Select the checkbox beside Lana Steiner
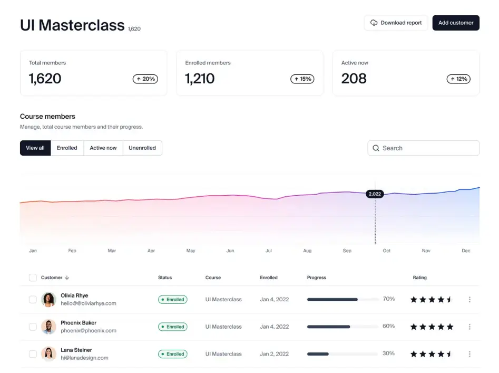This screenshot has height=373, width=499. (33, 354)
